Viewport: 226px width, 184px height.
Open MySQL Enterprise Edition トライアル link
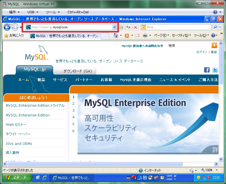(x=35, y=106)
